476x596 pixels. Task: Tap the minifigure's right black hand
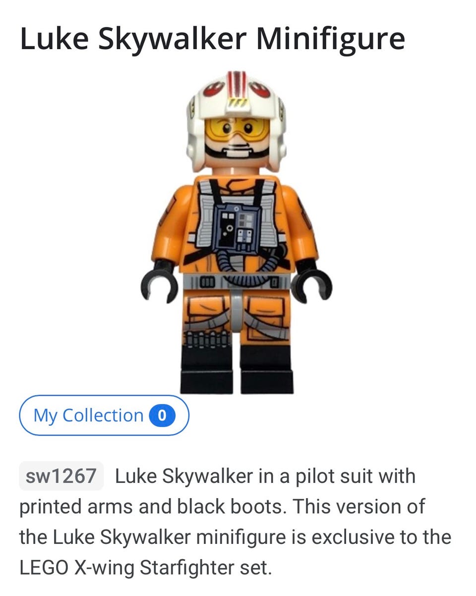pos(313,284)
